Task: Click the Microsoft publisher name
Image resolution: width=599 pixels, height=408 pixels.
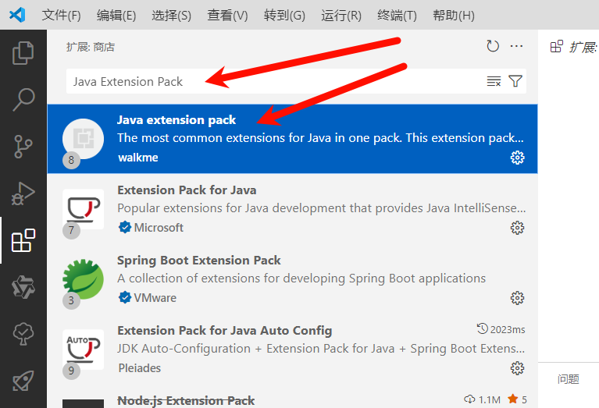Action: [x=159, y=228]
